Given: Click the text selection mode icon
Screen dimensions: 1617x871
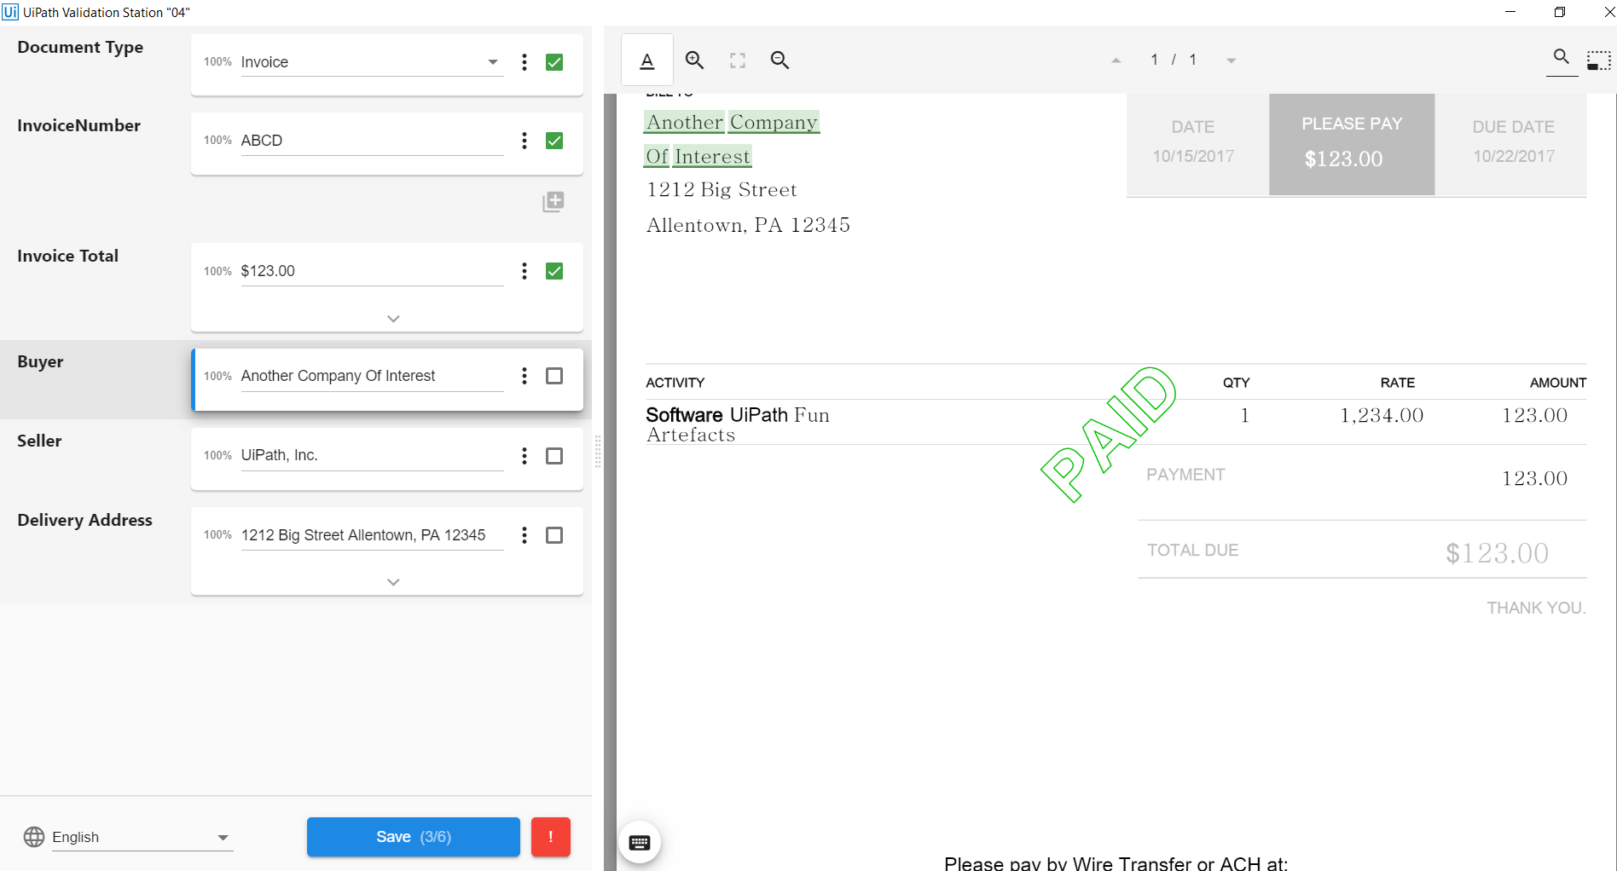Looking at the screenshot, I should (647, 61).
